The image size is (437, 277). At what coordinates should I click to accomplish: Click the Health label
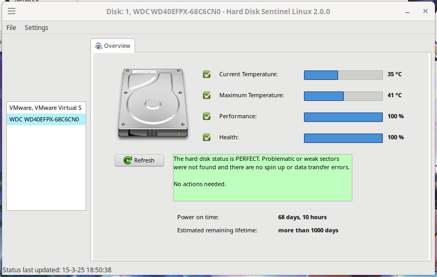coord(229,137)
